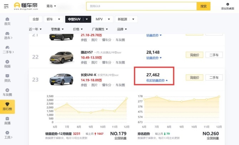Open 图片 photos for 捷达VS7
The width and height of the screenshot is (239, 145).
[94, 62]
